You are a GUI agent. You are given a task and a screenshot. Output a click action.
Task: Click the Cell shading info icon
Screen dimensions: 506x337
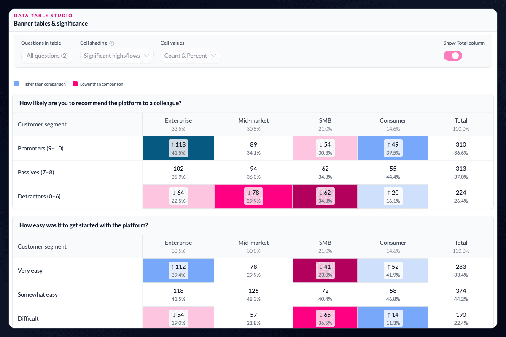112,43
